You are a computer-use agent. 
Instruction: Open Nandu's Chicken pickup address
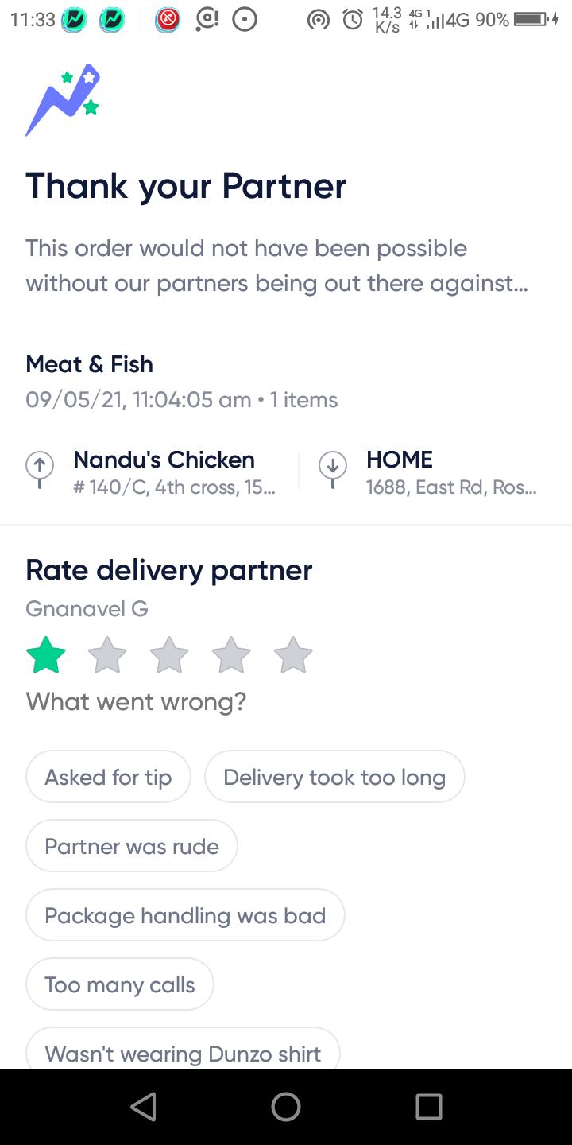[173, 472]
